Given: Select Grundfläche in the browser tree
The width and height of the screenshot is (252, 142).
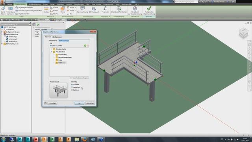Looking at the screenshot, I should pyautogui.click(x=10, y=30).
